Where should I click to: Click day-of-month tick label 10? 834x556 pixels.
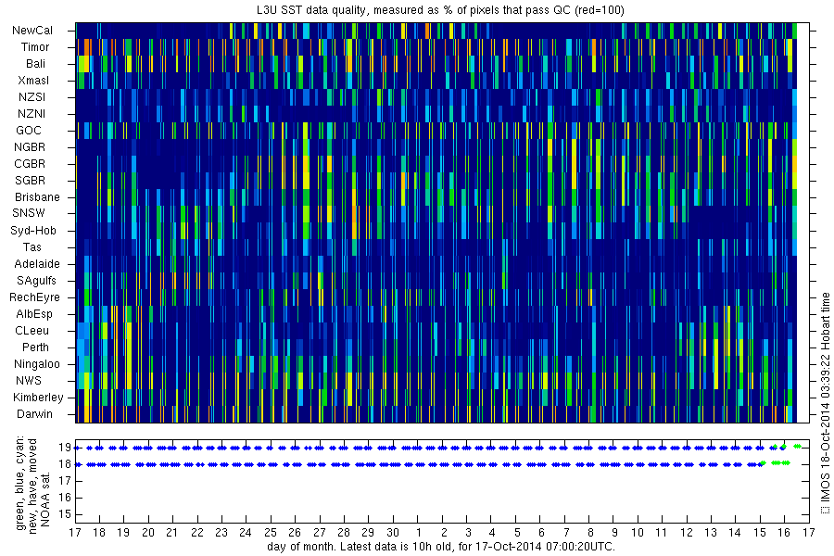(x=638, y=533)
